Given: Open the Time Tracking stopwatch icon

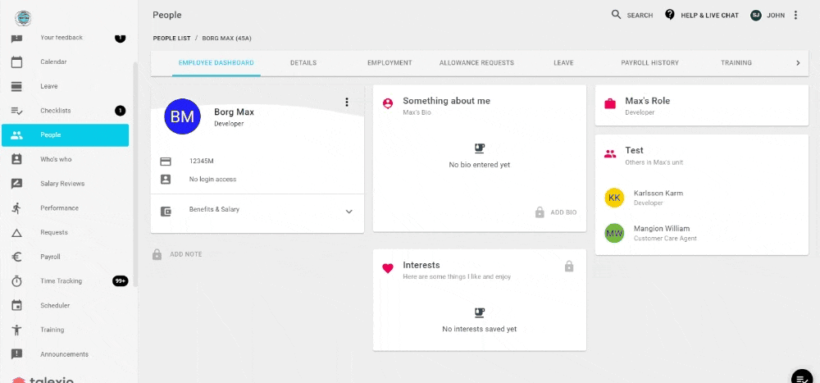Looking at the screenshot, I should [x=16, y=281].
